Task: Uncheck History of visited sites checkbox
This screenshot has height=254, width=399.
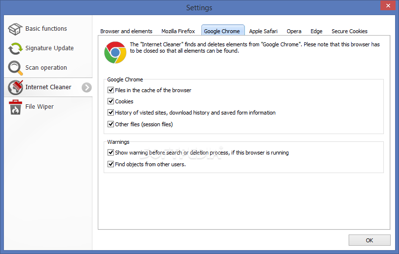Action: point(111,112)
